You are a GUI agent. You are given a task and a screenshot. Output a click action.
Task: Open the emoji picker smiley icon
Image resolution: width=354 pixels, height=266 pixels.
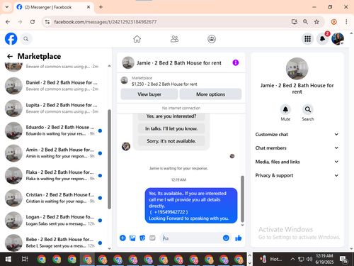226,238
